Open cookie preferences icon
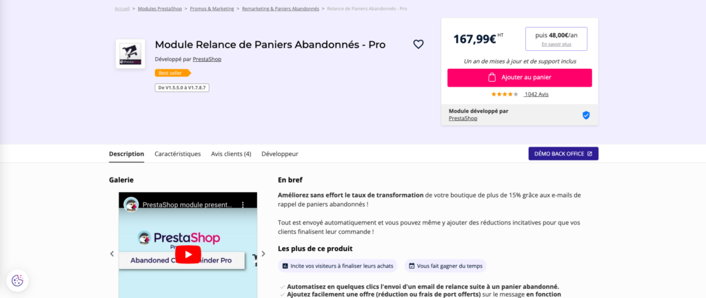 [17, 280]
